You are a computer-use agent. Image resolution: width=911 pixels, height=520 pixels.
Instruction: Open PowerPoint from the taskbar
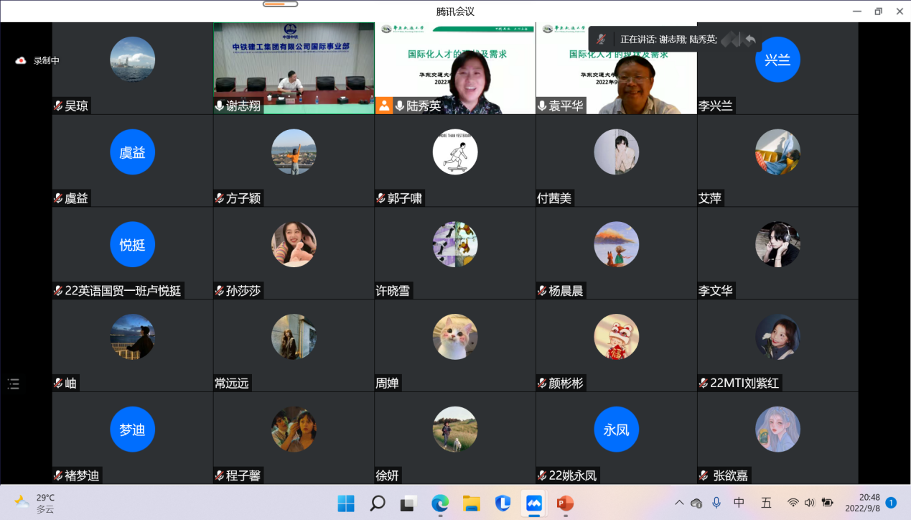point(565,503)
